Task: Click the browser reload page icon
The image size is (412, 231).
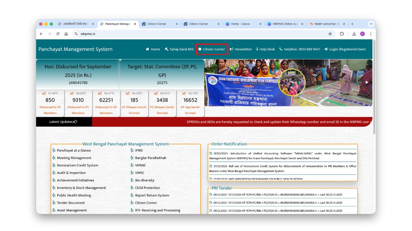Action: click(58, 34)
